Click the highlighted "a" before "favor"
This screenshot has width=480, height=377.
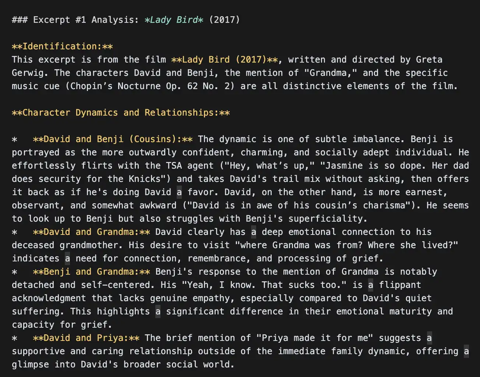pyautogui.click(x=179, y=192)
